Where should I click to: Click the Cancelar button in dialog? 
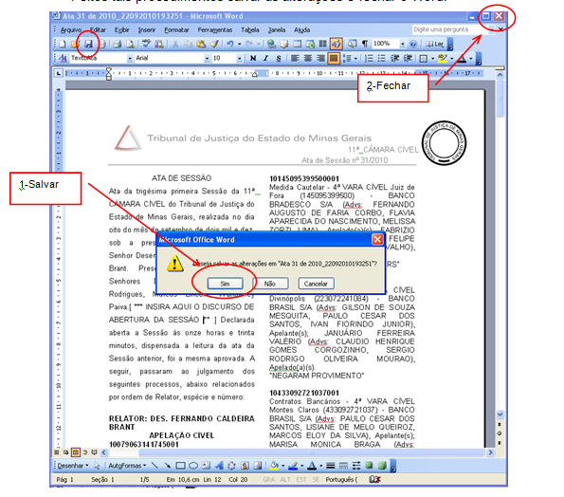coord(316,284)
